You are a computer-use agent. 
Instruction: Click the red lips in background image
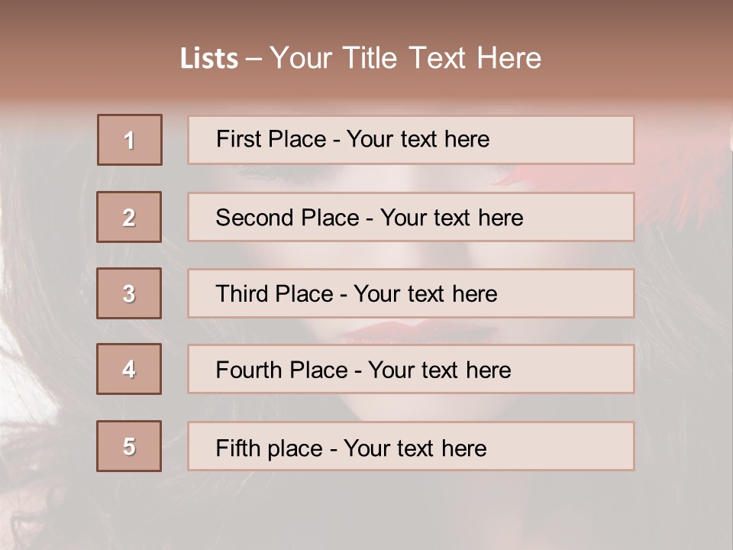(x=421, y=332)
